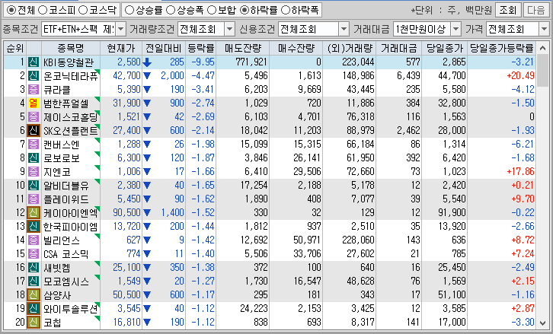Click the down triangle icon for 큐라클
The height and width of the screenshot is (334, 553).
(147, 90)
